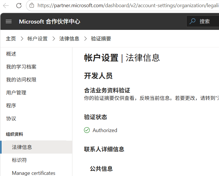Open the hamburger navigation menu

9,22
